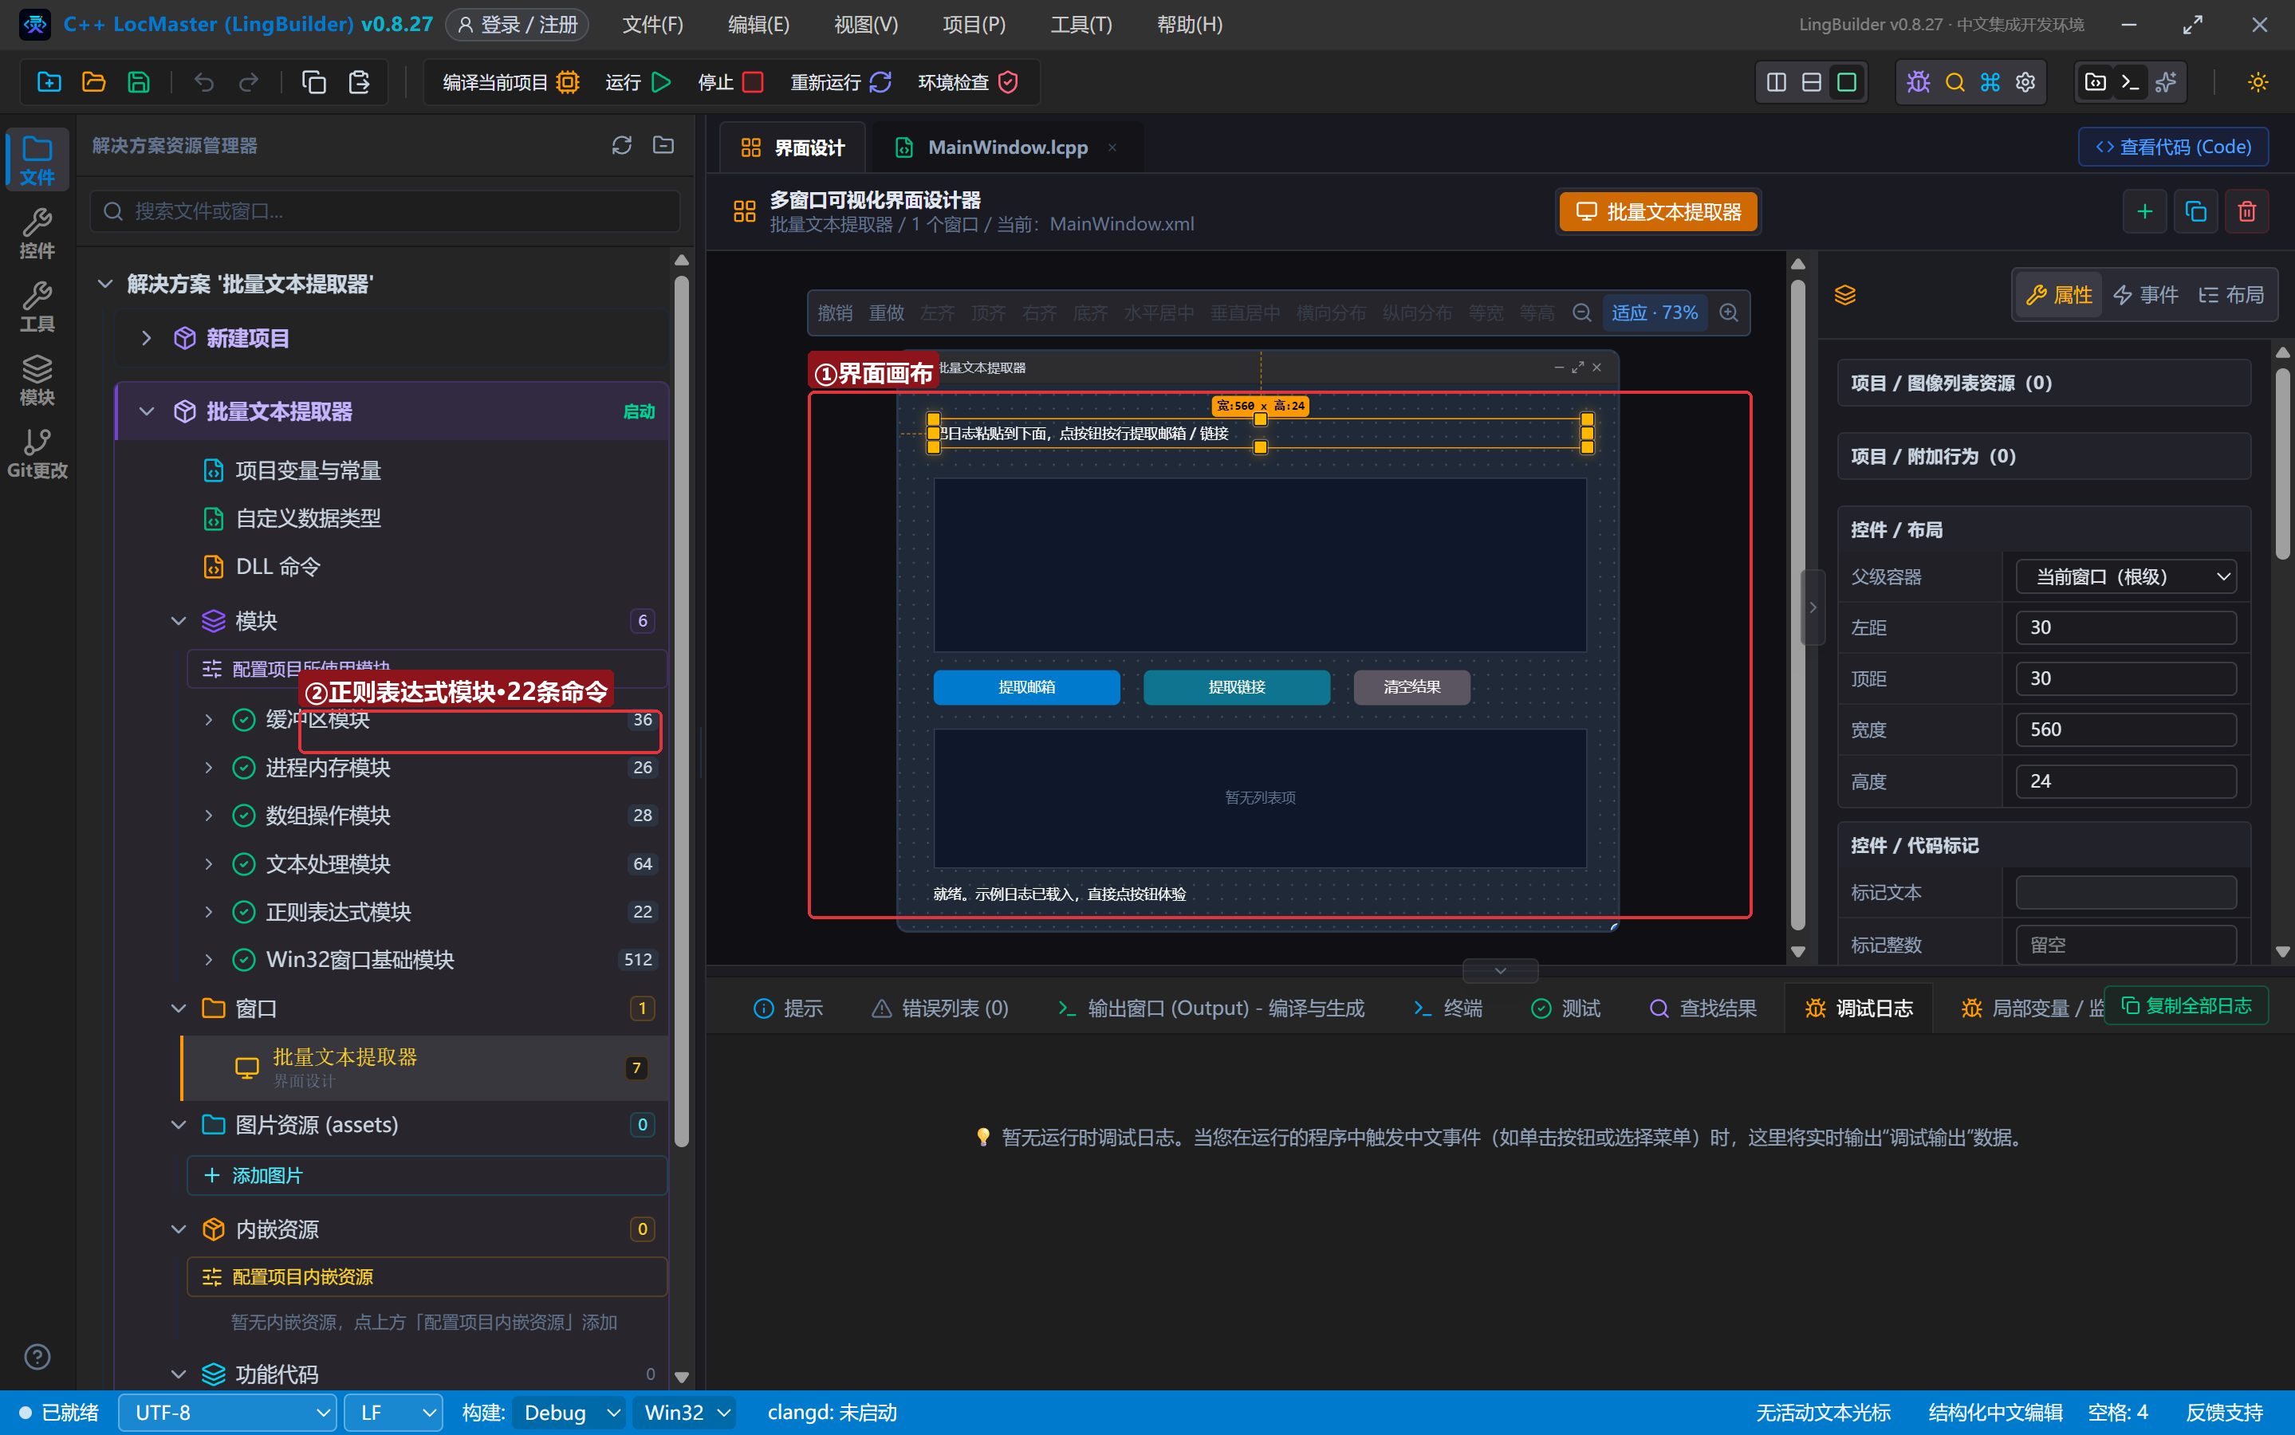This screenshot has width=2295, height=1435.
Task: Toggle the 文本处理模块 enabled check circle
Action: (x=244, y=863)
